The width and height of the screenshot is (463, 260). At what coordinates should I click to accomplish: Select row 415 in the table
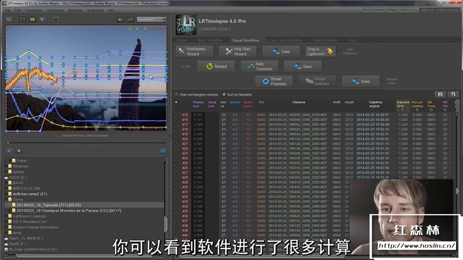click(316, 115)
